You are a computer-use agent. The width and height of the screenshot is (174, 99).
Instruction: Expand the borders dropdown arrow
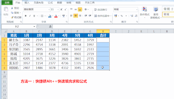click(45, 16)
